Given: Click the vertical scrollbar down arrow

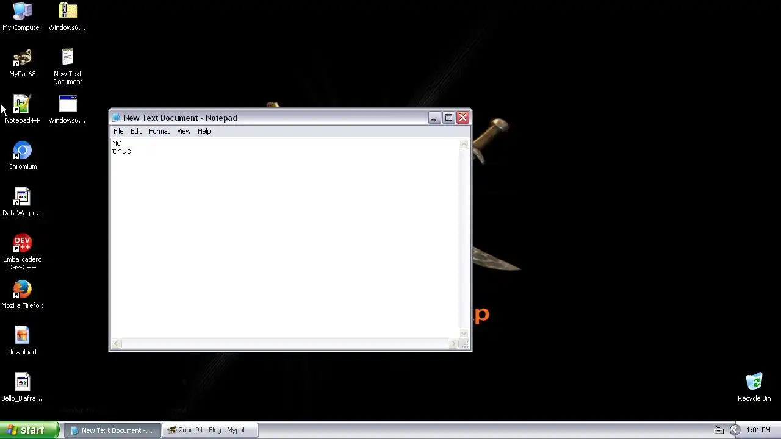Looking at the screenshot, I should (464, 334).
